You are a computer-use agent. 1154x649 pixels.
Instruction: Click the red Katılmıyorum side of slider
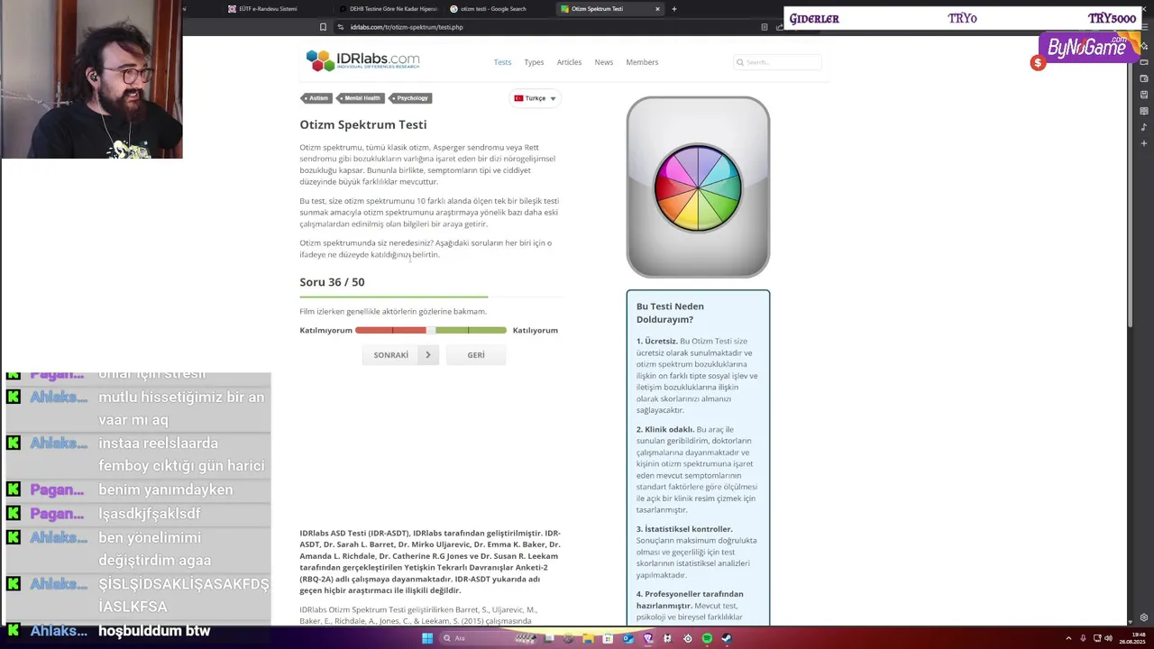point(390,331)
